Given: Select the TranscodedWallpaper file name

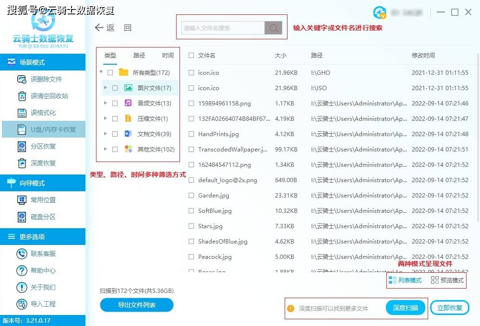Looking at the screenshot, I should point(233,150).
